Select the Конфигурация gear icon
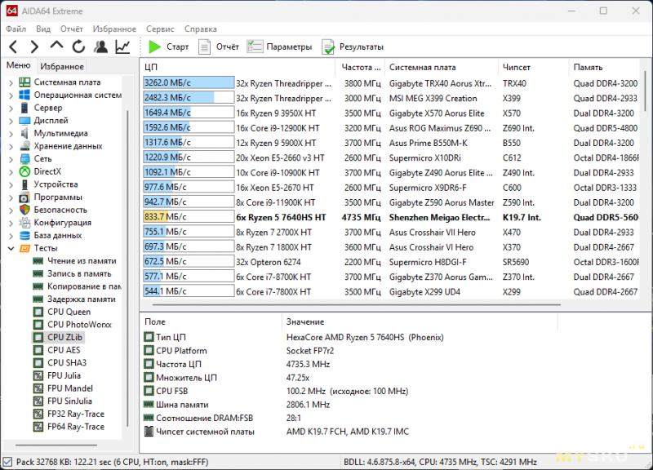Image resolution: width=653 pixels, height=470 pixels. [x=25, y=223]
